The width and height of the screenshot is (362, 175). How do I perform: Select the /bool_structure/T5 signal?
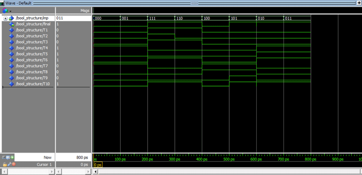(32, 54)
